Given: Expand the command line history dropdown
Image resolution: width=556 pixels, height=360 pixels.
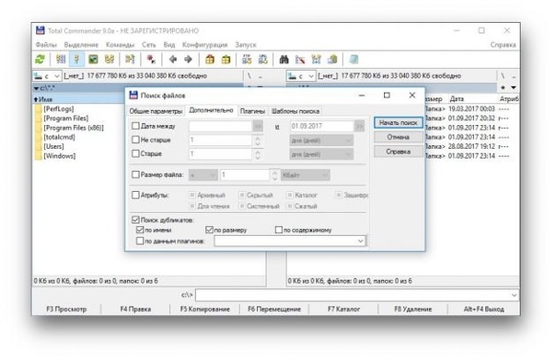Looking at the screenshot, I should coord(515,295).
